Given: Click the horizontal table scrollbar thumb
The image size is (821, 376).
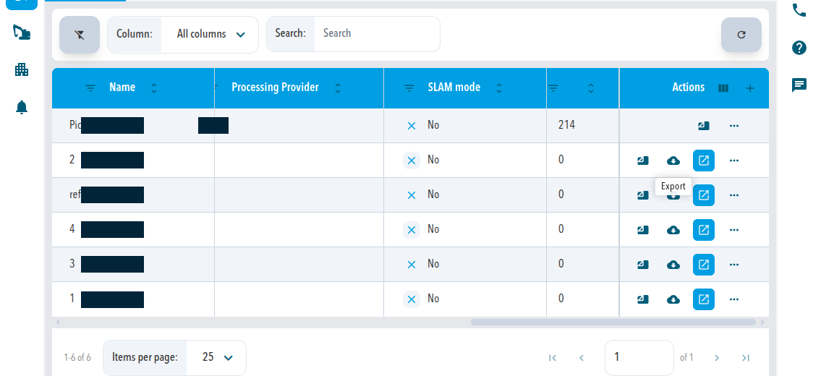Looking at the screenshot, I should pos(613,322).
